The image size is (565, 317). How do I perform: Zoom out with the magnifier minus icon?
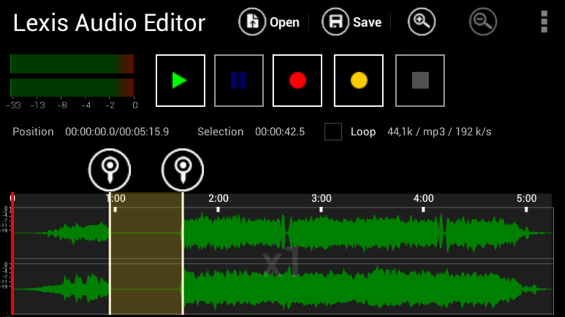483,21
